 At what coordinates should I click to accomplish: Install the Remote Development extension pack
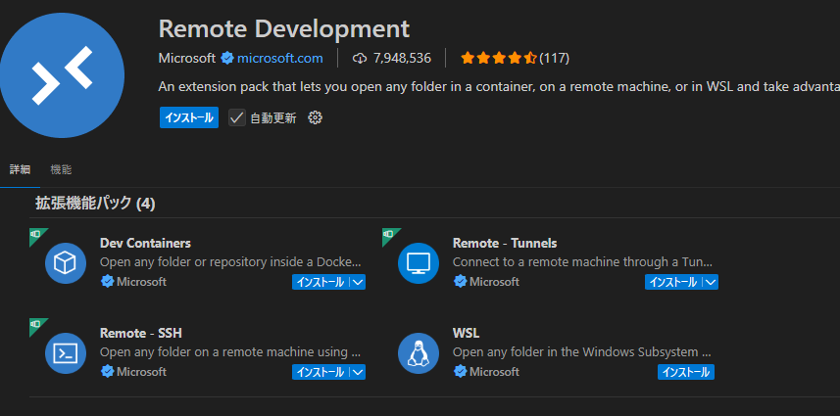pos(189,117)
